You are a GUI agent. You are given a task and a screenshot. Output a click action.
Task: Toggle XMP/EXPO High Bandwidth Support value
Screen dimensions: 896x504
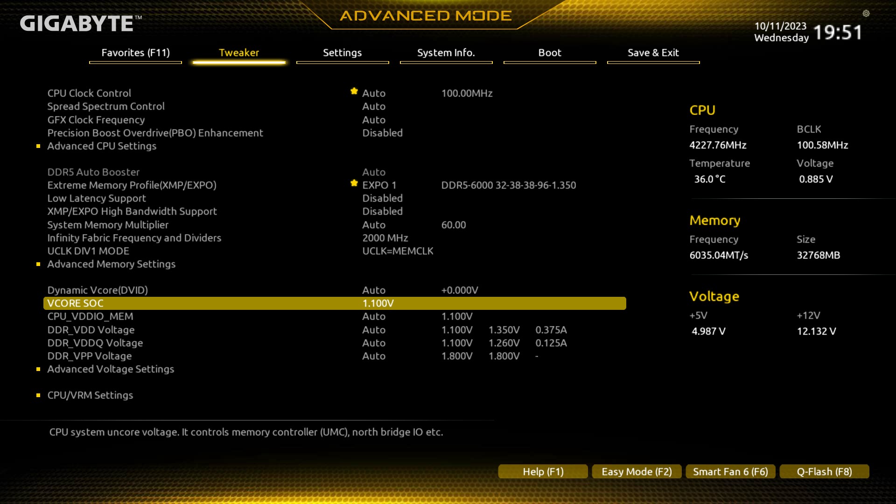click(382, 211)
